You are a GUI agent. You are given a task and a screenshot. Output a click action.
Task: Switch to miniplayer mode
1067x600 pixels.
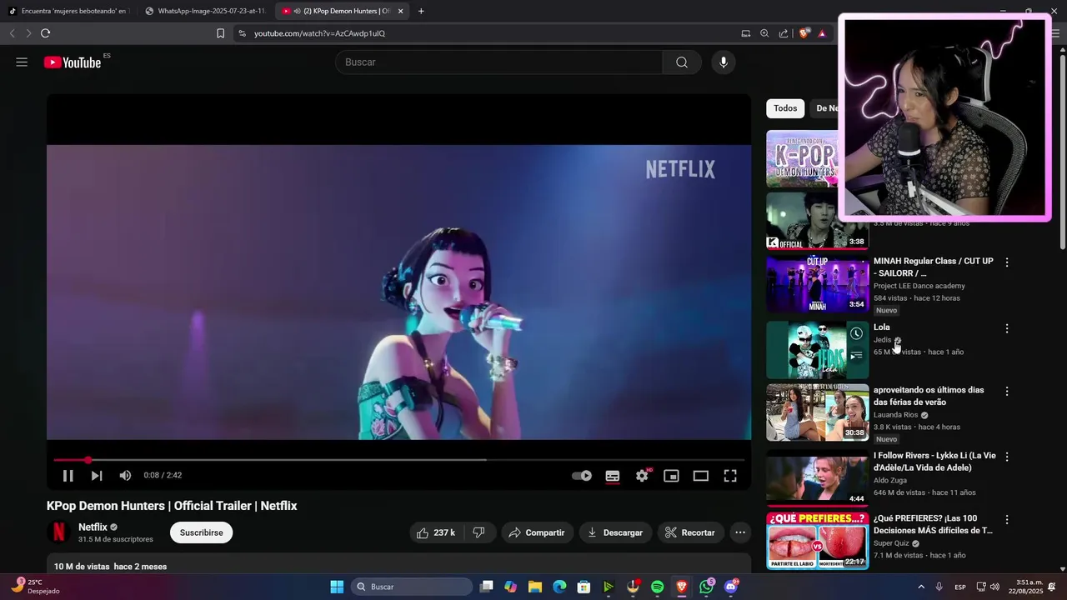click(x=671, y=476)
